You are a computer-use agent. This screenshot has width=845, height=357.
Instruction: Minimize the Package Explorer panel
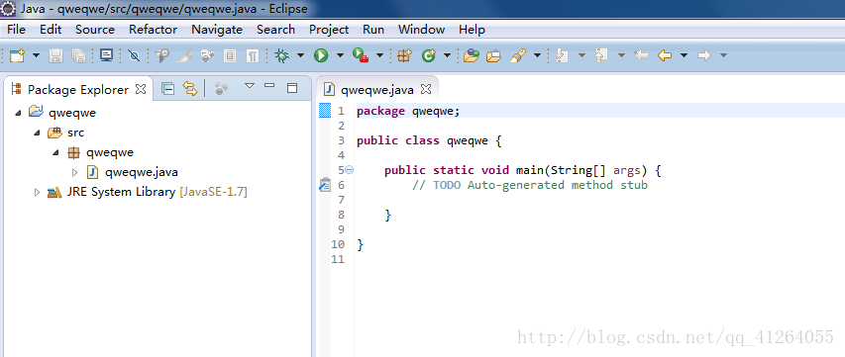pos(269,85)
